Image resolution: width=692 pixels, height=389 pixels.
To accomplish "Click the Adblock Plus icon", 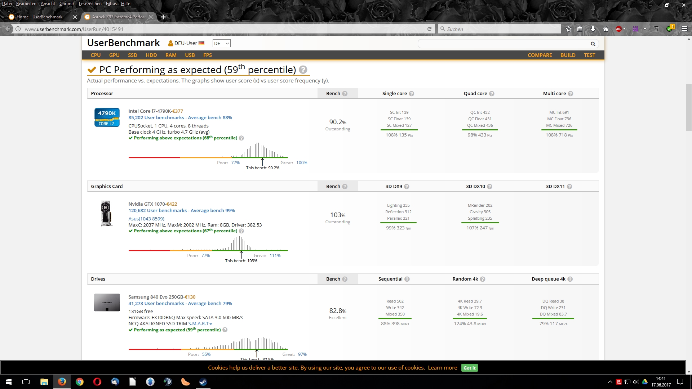I will [619, 29].
